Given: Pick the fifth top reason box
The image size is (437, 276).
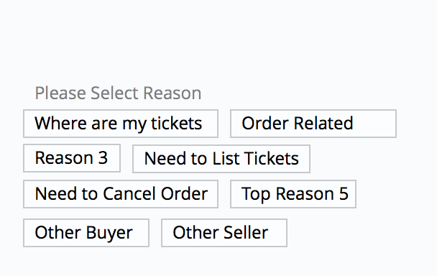Looking at the screenshot, I should (293, 194).
